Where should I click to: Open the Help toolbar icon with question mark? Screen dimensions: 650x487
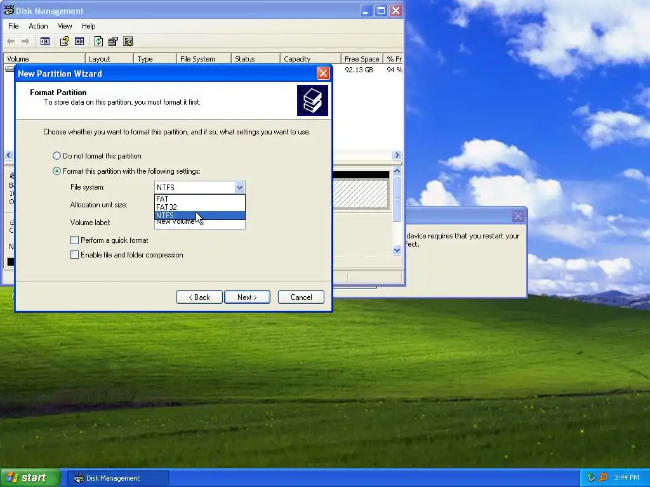64,41
